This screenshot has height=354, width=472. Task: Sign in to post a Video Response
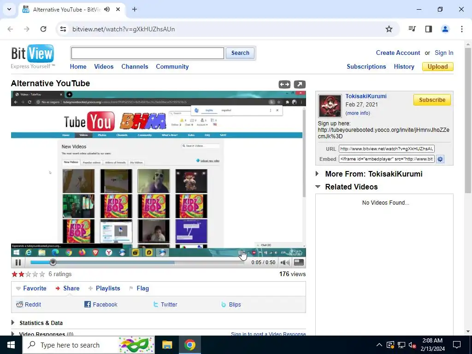[x=268, y=334]
